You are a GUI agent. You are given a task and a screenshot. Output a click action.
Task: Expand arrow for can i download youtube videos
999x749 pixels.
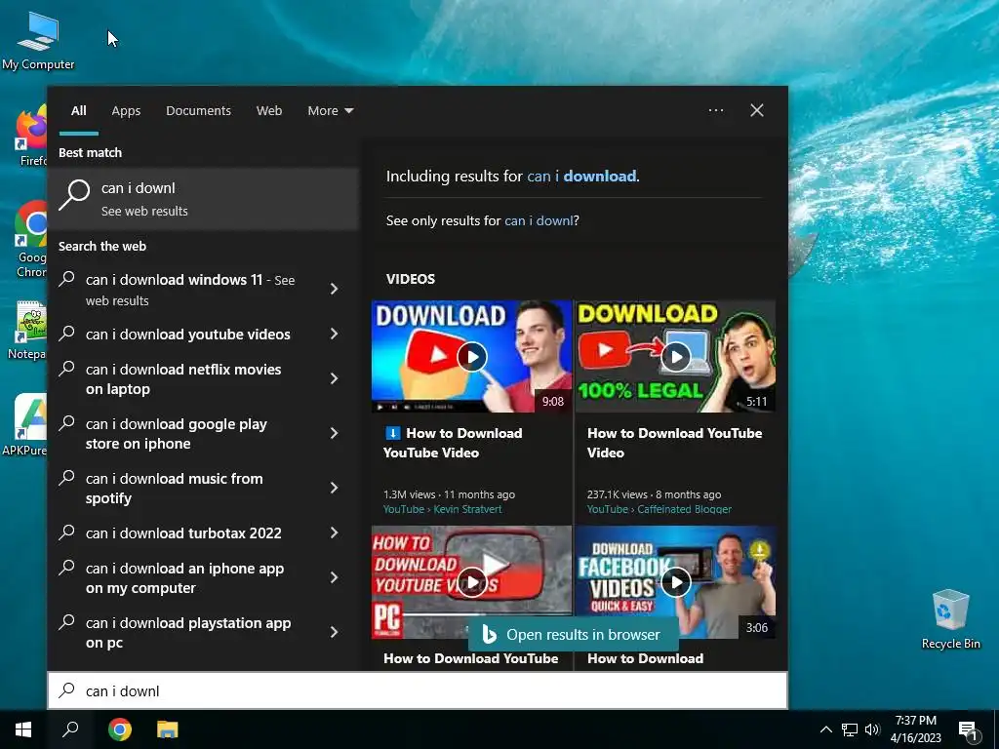click(335, 334)
